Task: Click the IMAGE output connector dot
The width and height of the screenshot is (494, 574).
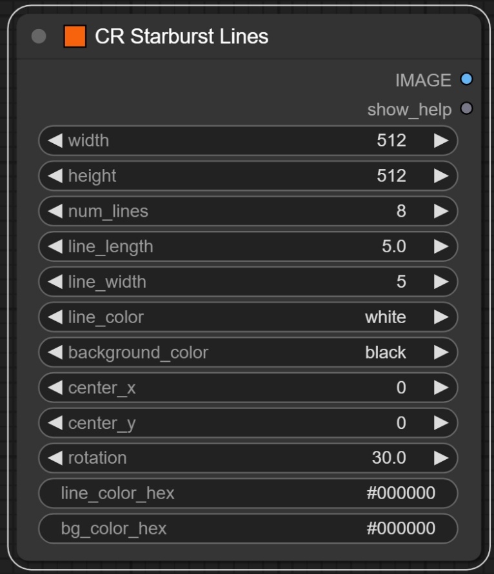Action: [x=466, y=79]
